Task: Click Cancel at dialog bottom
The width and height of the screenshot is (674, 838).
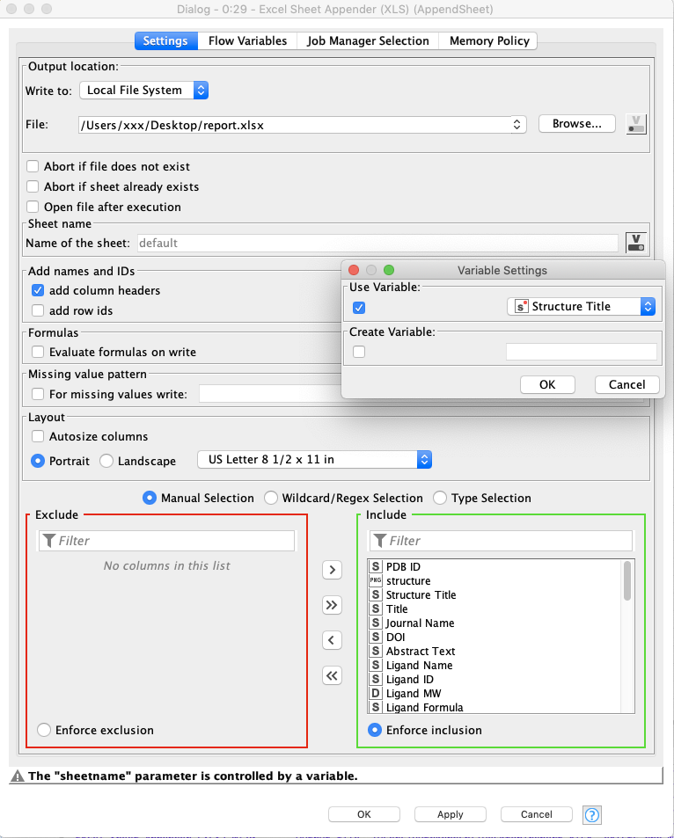Action: point(537,814)
